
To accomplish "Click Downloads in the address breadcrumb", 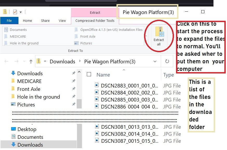I will tap(62, 62).
